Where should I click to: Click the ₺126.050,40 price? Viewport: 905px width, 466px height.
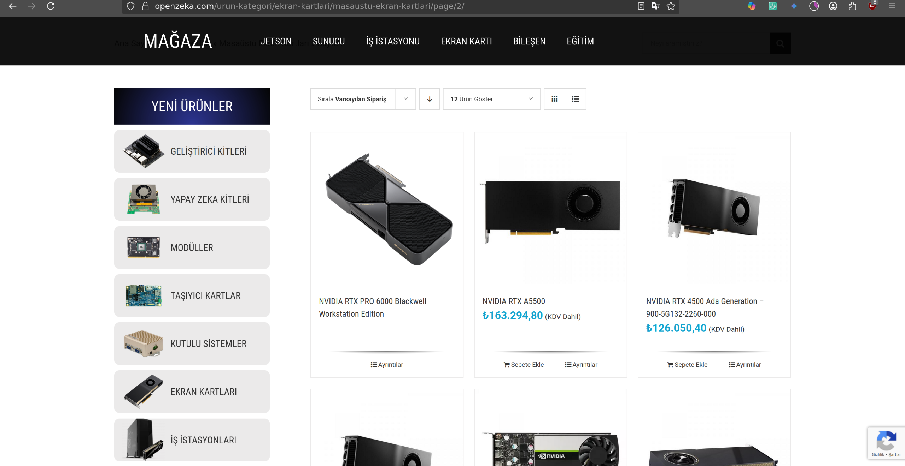676,328
